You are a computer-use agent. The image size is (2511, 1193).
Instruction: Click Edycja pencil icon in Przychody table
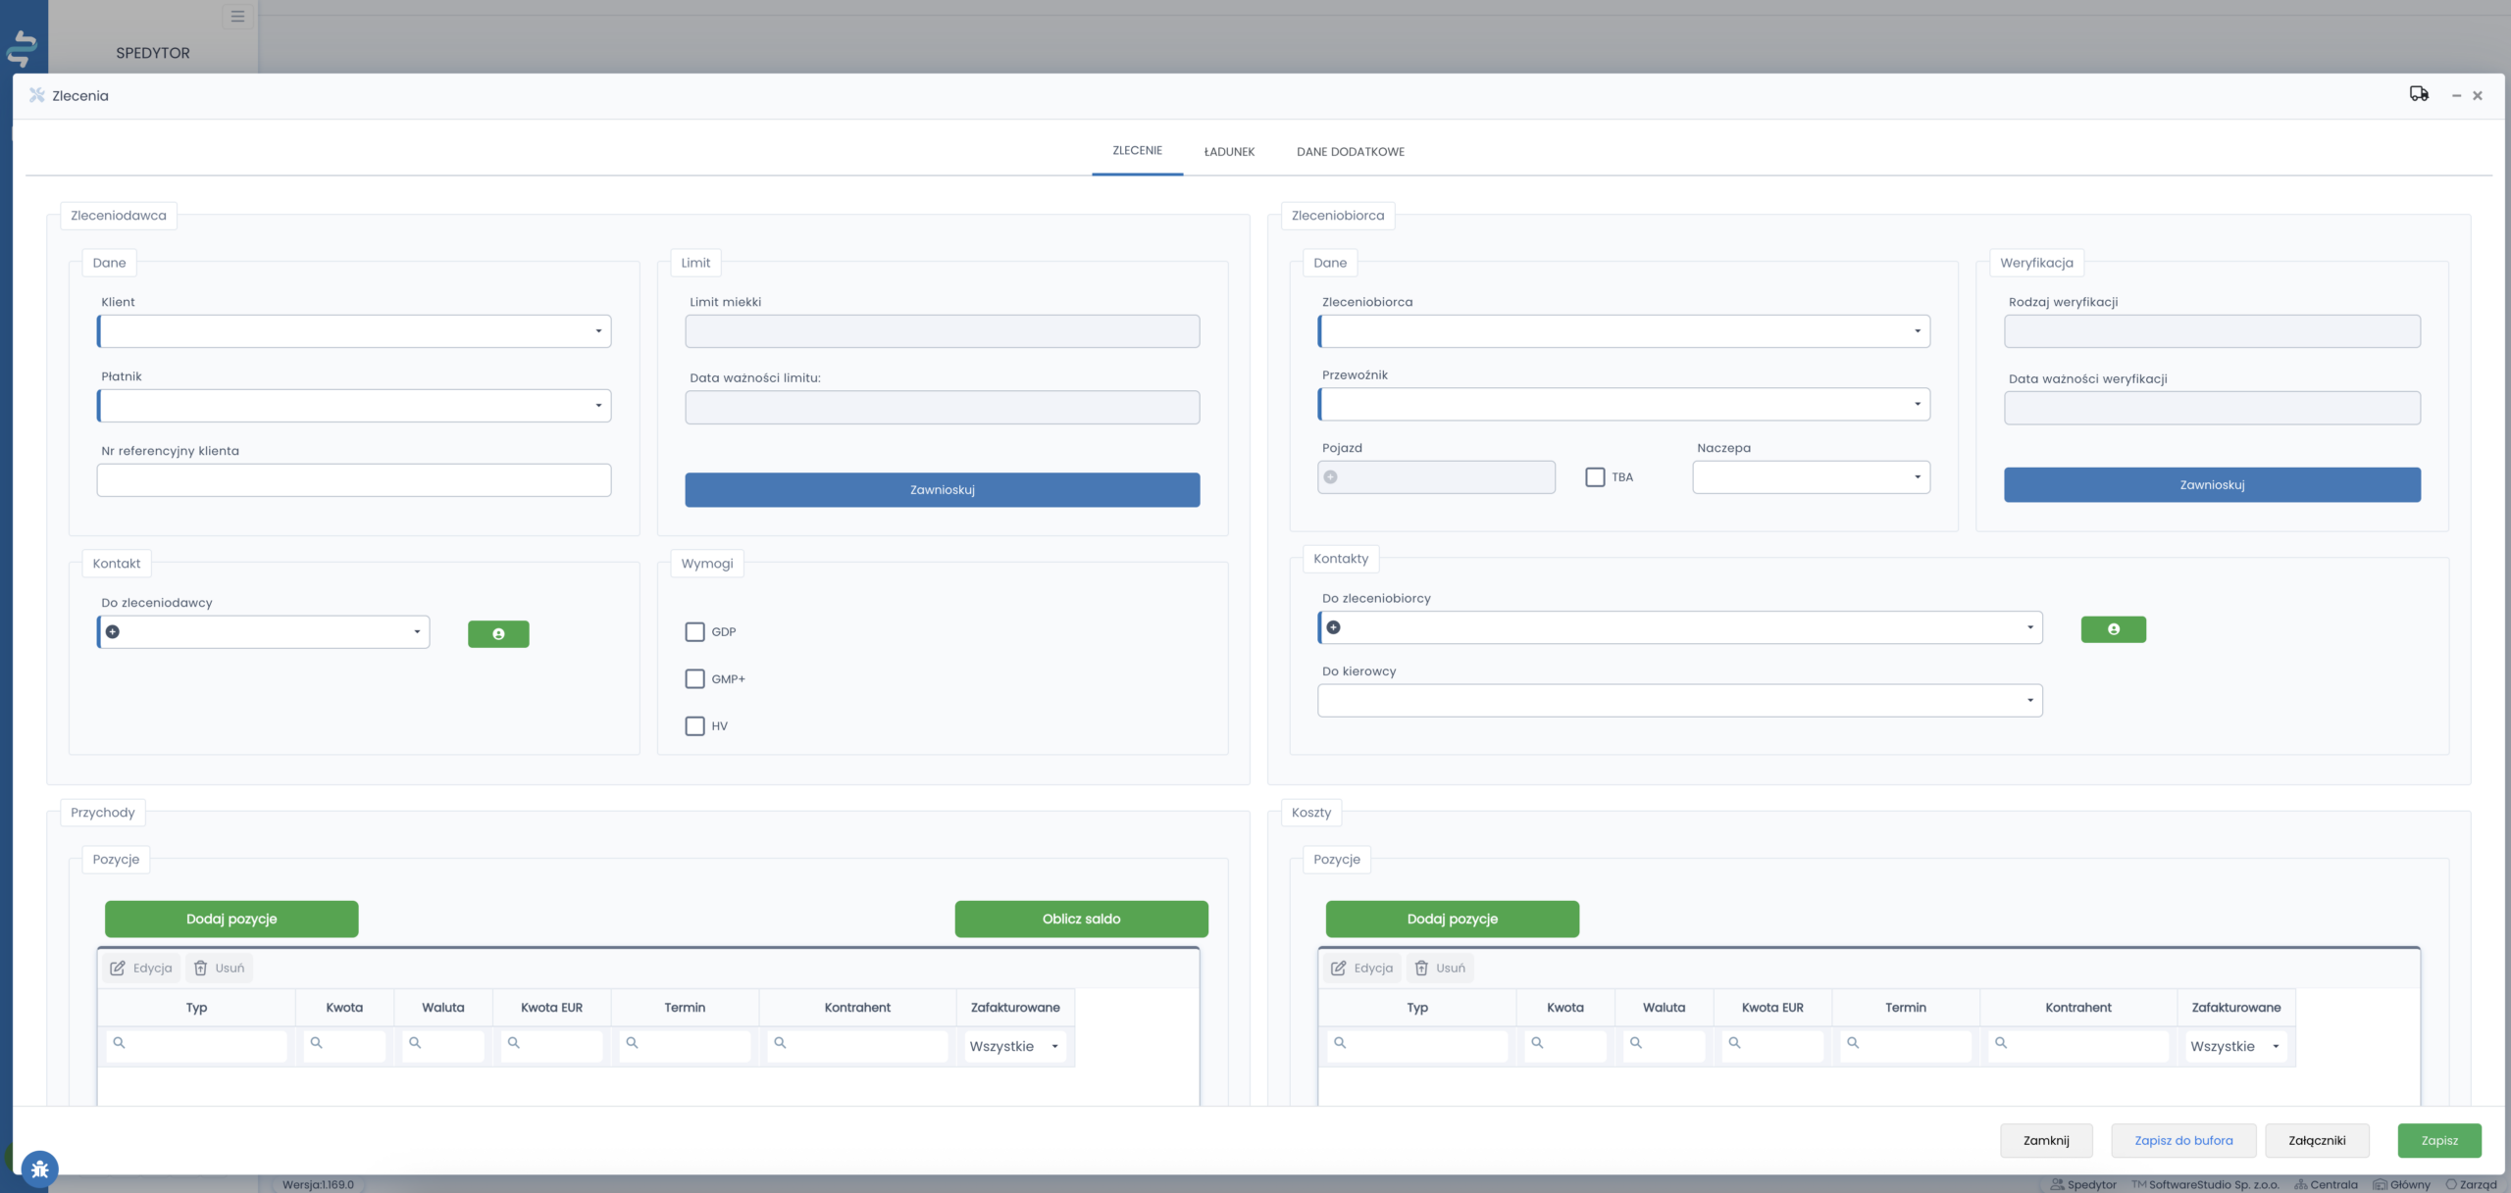click(x=118, y=969)
